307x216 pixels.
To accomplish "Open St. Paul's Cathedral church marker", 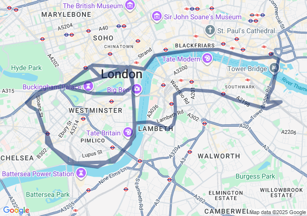I will (210, 30).
